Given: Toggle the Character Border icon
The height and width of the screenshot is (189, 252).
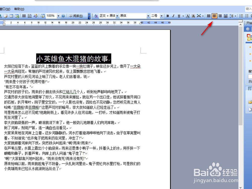Looking at the screenshot, I should 187,16.
